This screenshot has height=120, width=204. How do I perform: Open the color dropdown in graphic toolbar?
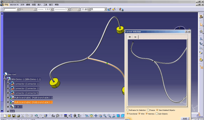[x=18, y=9]
